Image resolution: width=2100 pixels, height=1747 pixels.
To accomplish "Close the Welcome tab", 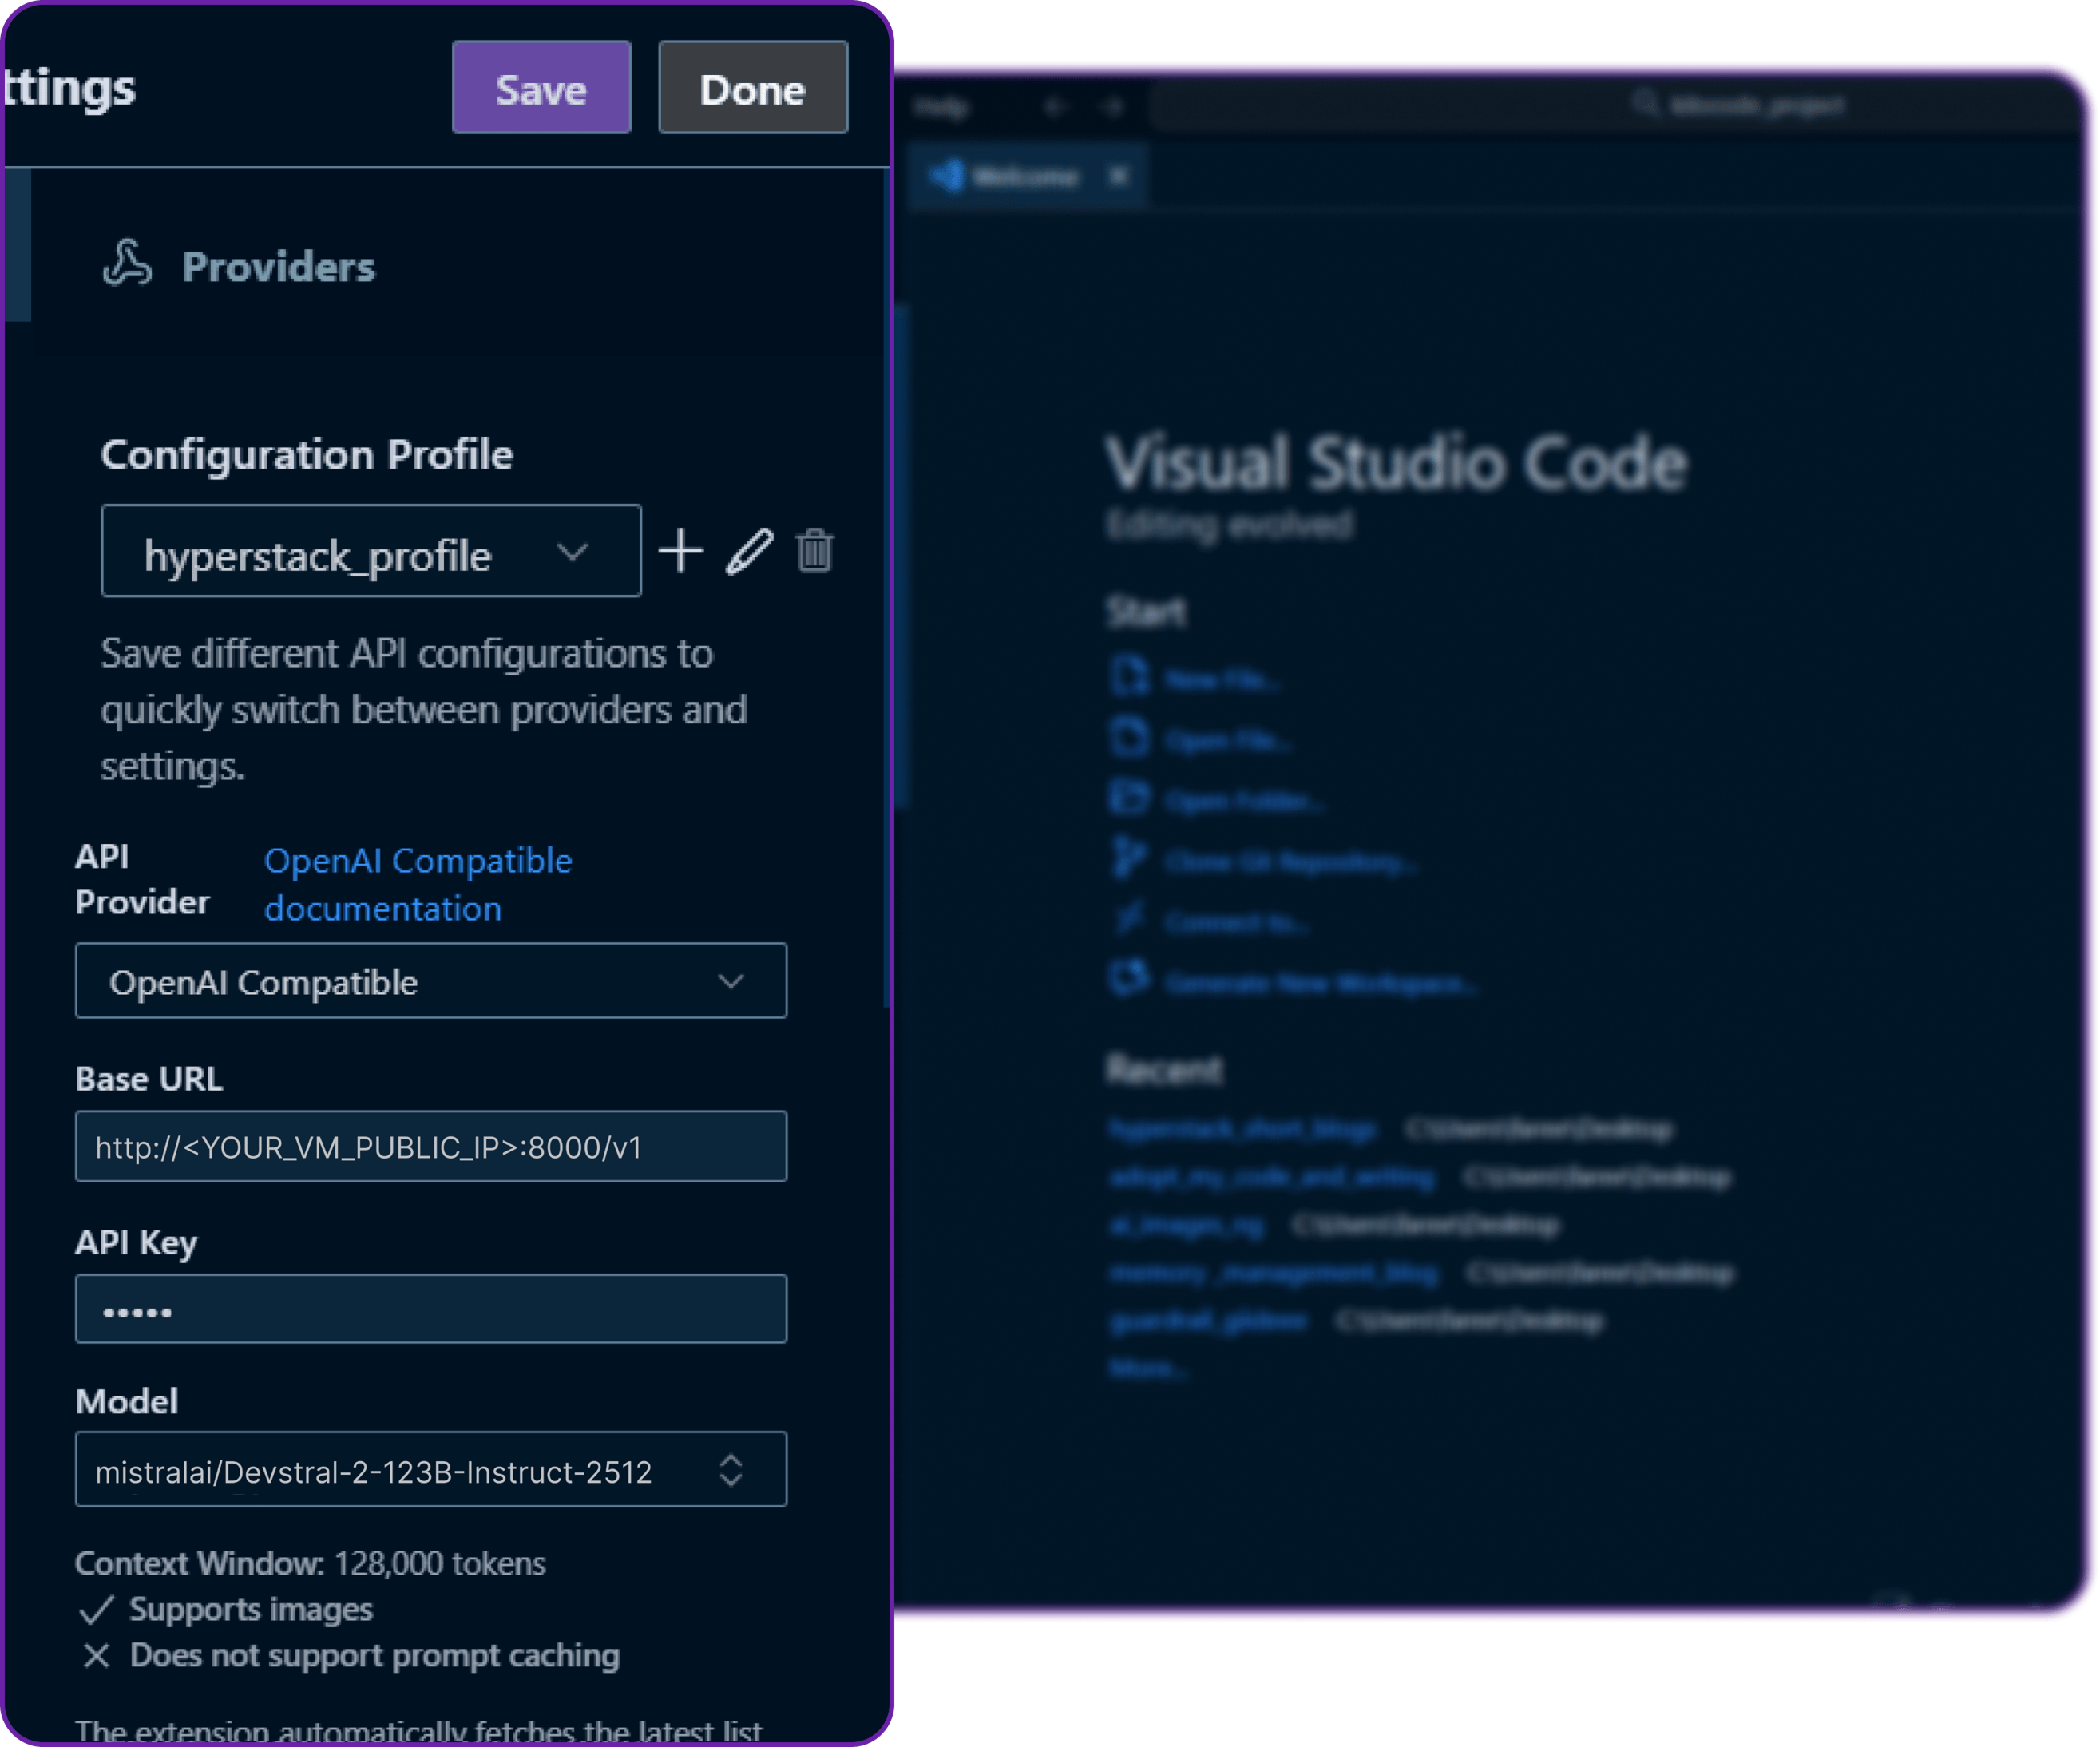I will [1119, 176].
